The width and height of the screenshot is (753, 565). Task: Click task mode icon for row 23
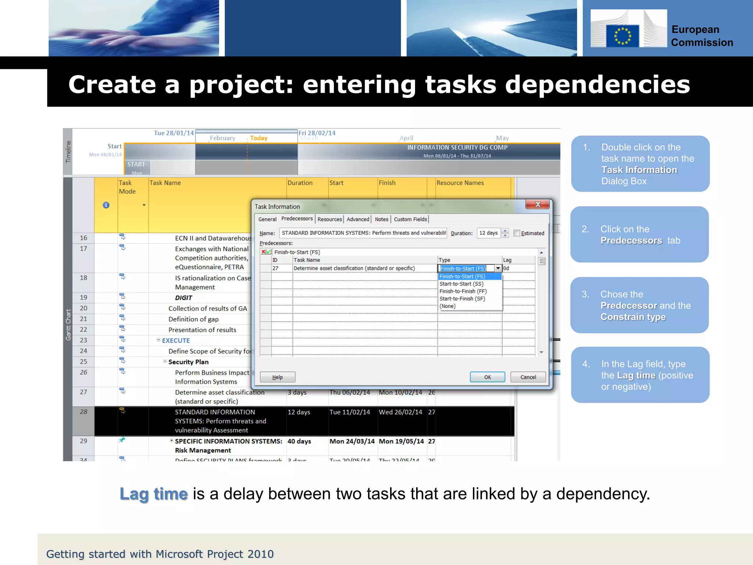pyautogui.click(x=122, y=339)
